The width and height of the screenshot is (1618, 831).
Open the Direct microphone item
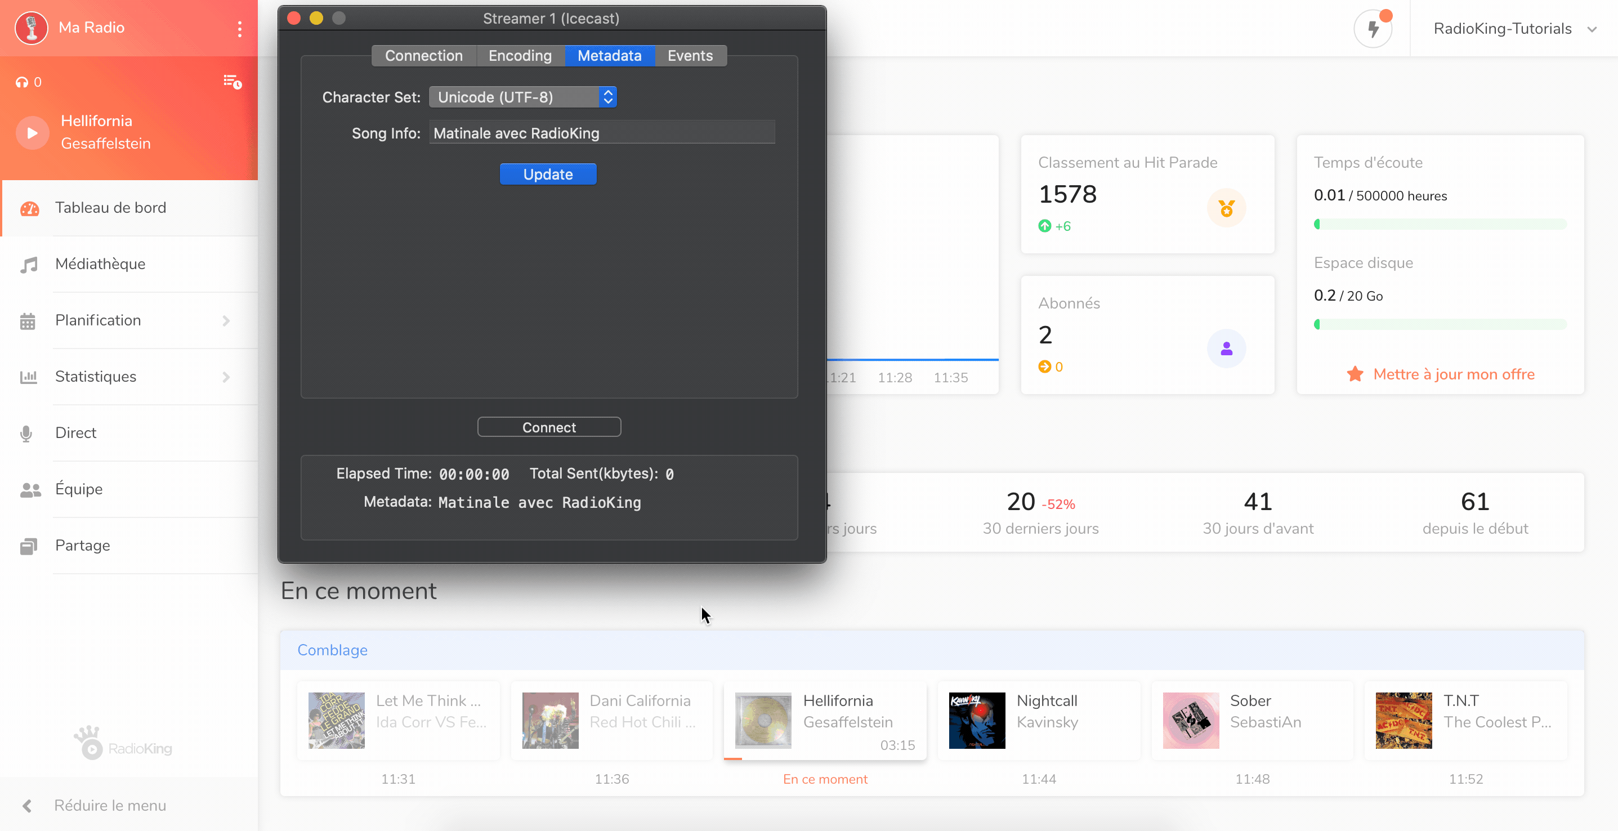[75, 433]
